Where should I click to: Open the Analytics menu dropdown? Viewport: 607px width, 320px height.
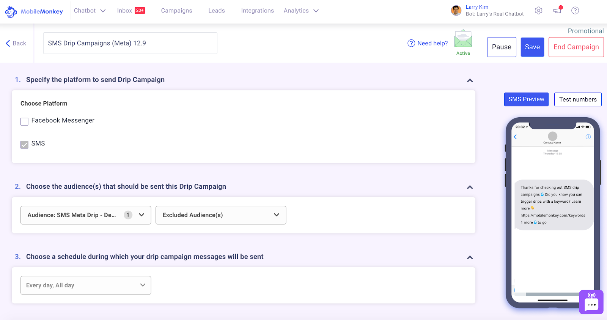(301, 11)
